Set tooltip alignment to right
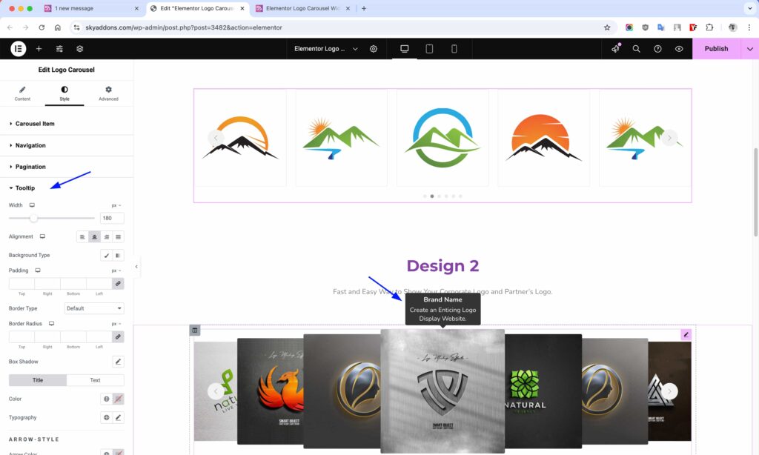 pyautogui.click(x=107, y=236)
